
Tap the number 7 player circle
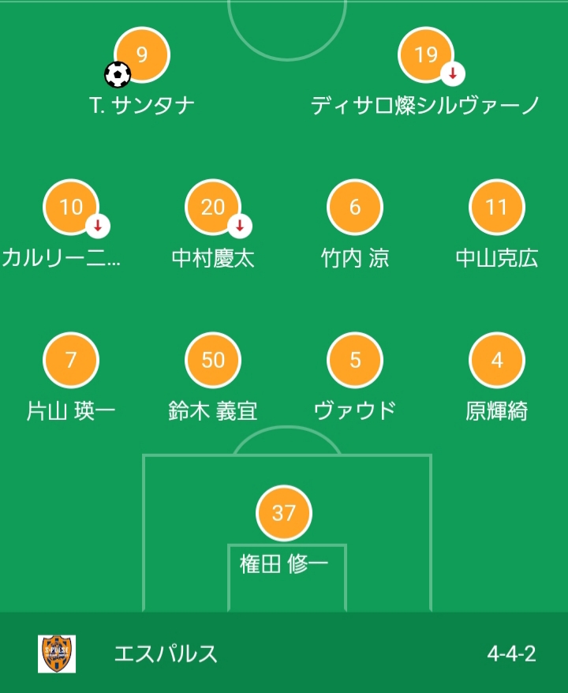(x=71, y=361)
